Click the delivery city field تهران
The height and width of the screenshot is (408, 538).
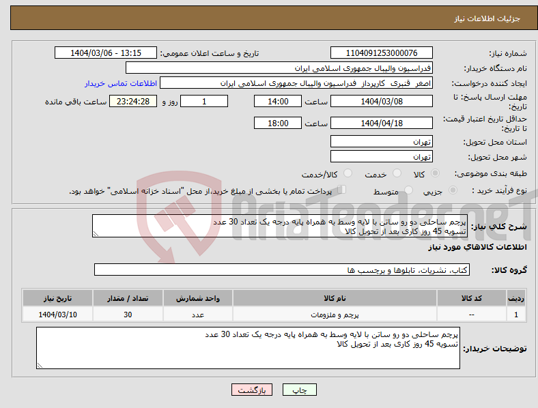tap(381, 156)
